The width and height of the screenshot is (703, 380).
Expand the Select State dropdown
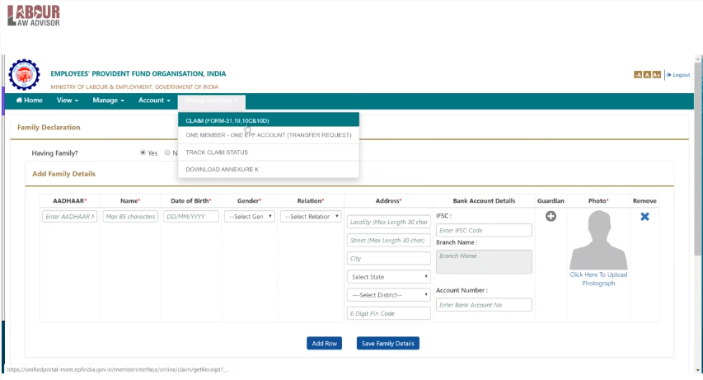(389, 277)
